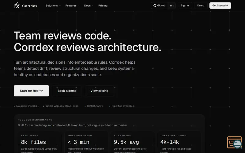The height and width of the screenshot is (153, 245).
Task: Click the star count badge
Action: [172, 6]
